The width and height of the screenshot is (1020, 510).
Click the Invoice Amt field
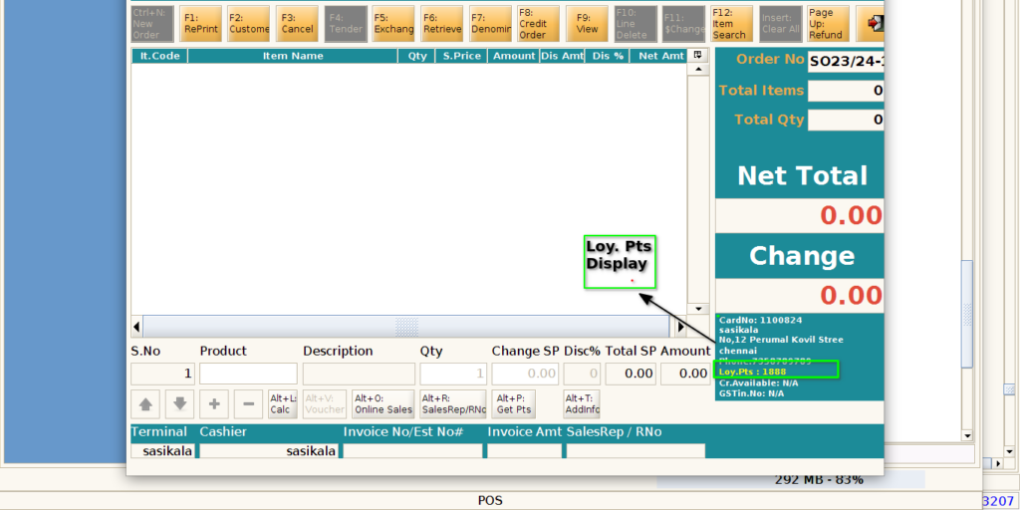tap(524, 451)
